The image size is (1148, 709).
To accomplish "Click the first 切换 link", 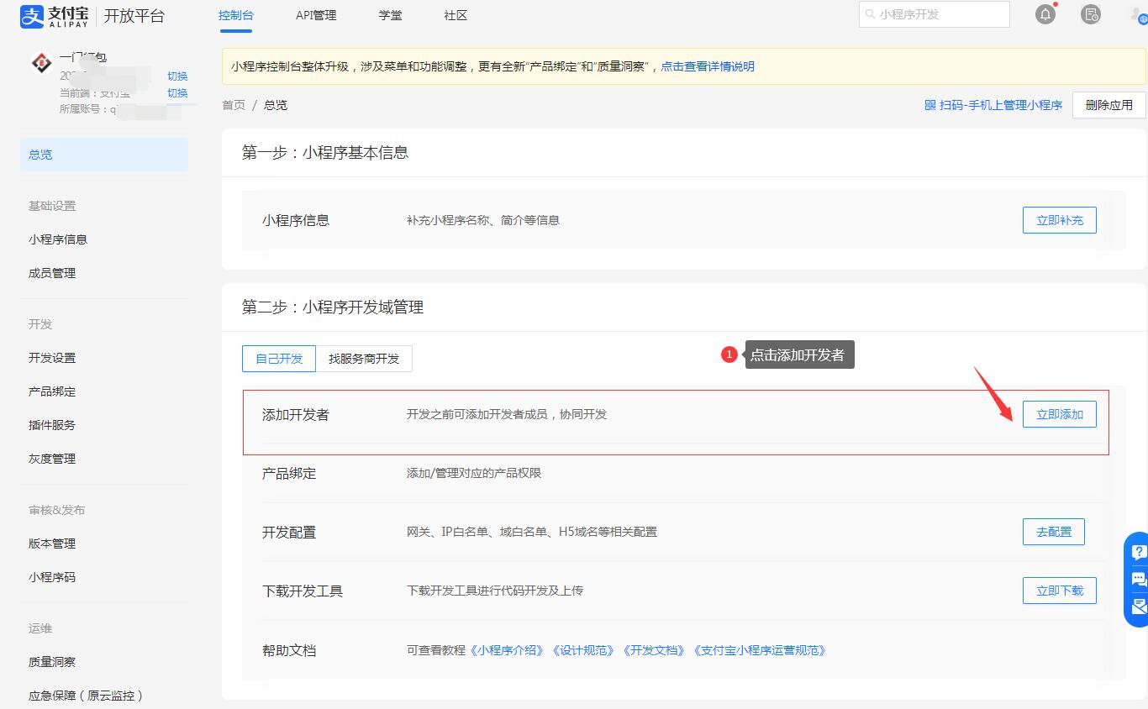I will pyautogui.click(x=177, y=76).
